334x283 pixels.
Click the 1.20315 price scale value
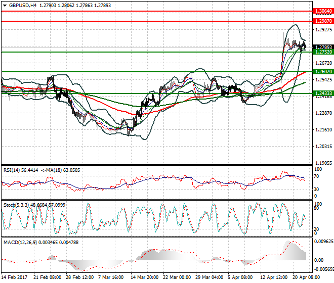point(323,147)
